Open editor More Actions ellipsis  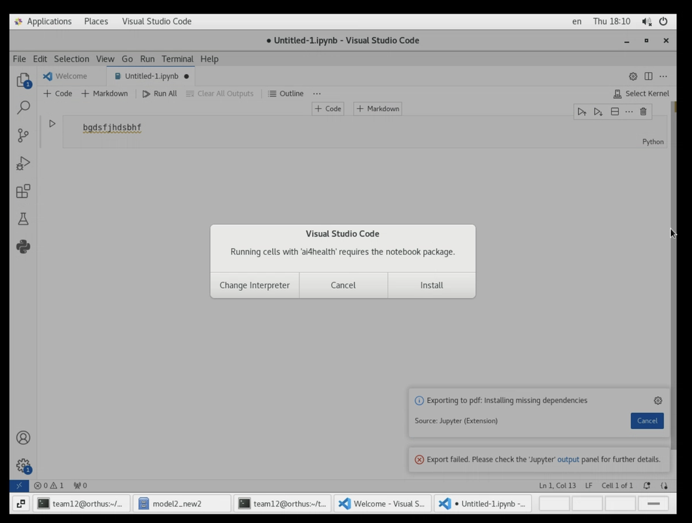663,76
